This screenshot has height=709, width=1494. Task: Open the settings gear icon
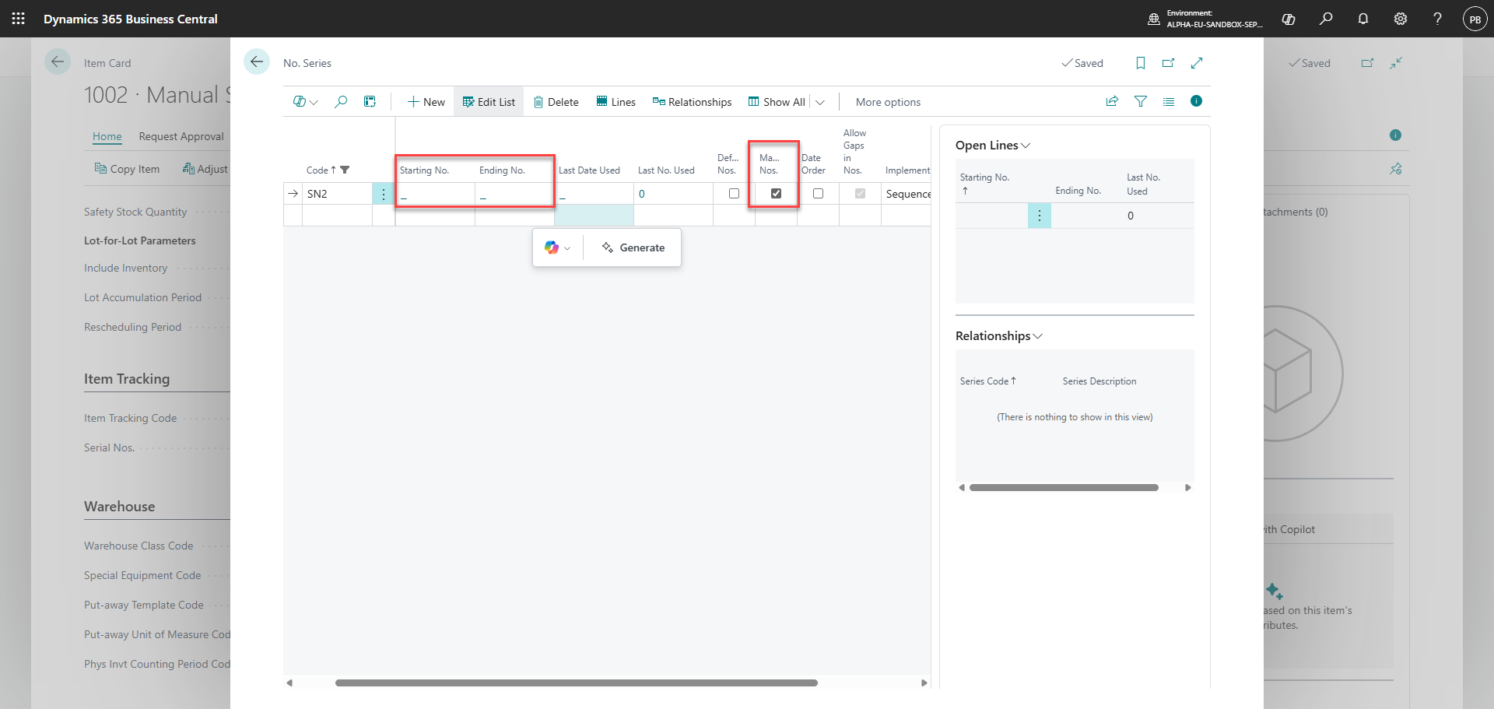[x=1401, y=19]
